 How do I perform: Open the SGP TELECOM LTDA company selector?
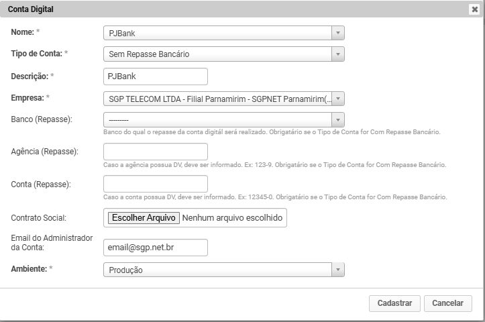pyautogui.click(x=218, y=99)
